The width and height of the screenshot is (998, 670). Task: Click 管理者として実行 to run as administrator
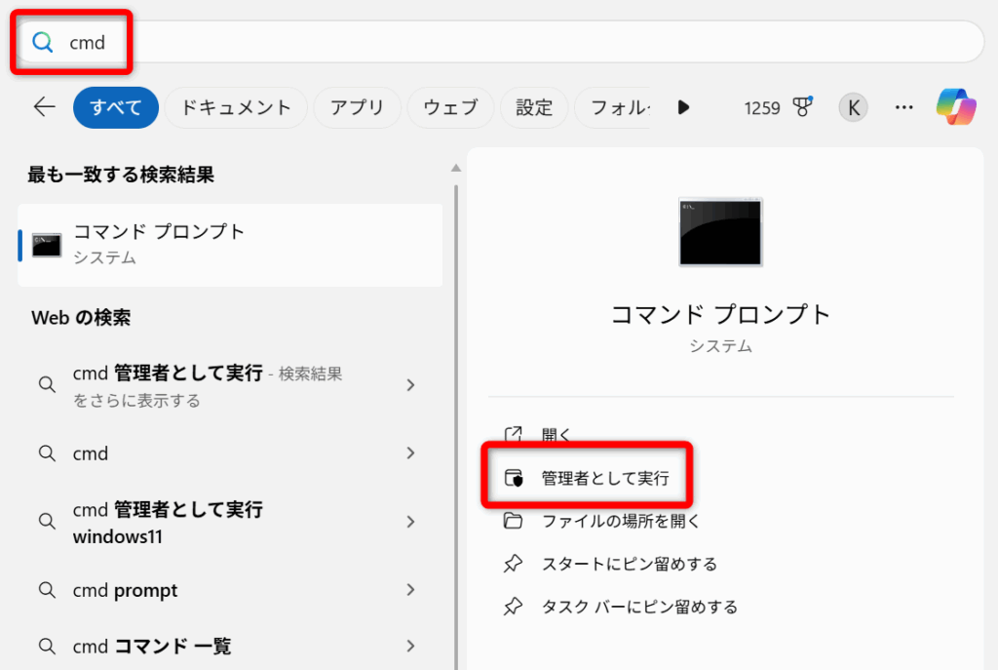coord(604,478)
